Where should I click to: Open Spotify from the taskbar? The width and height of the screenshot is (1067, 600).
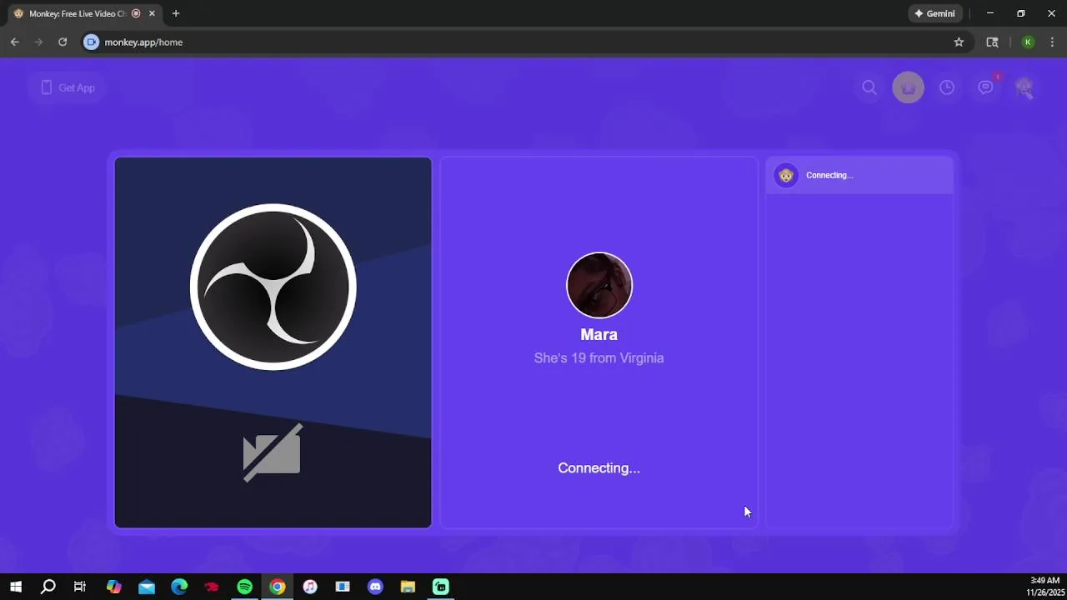tap(244, 587)
